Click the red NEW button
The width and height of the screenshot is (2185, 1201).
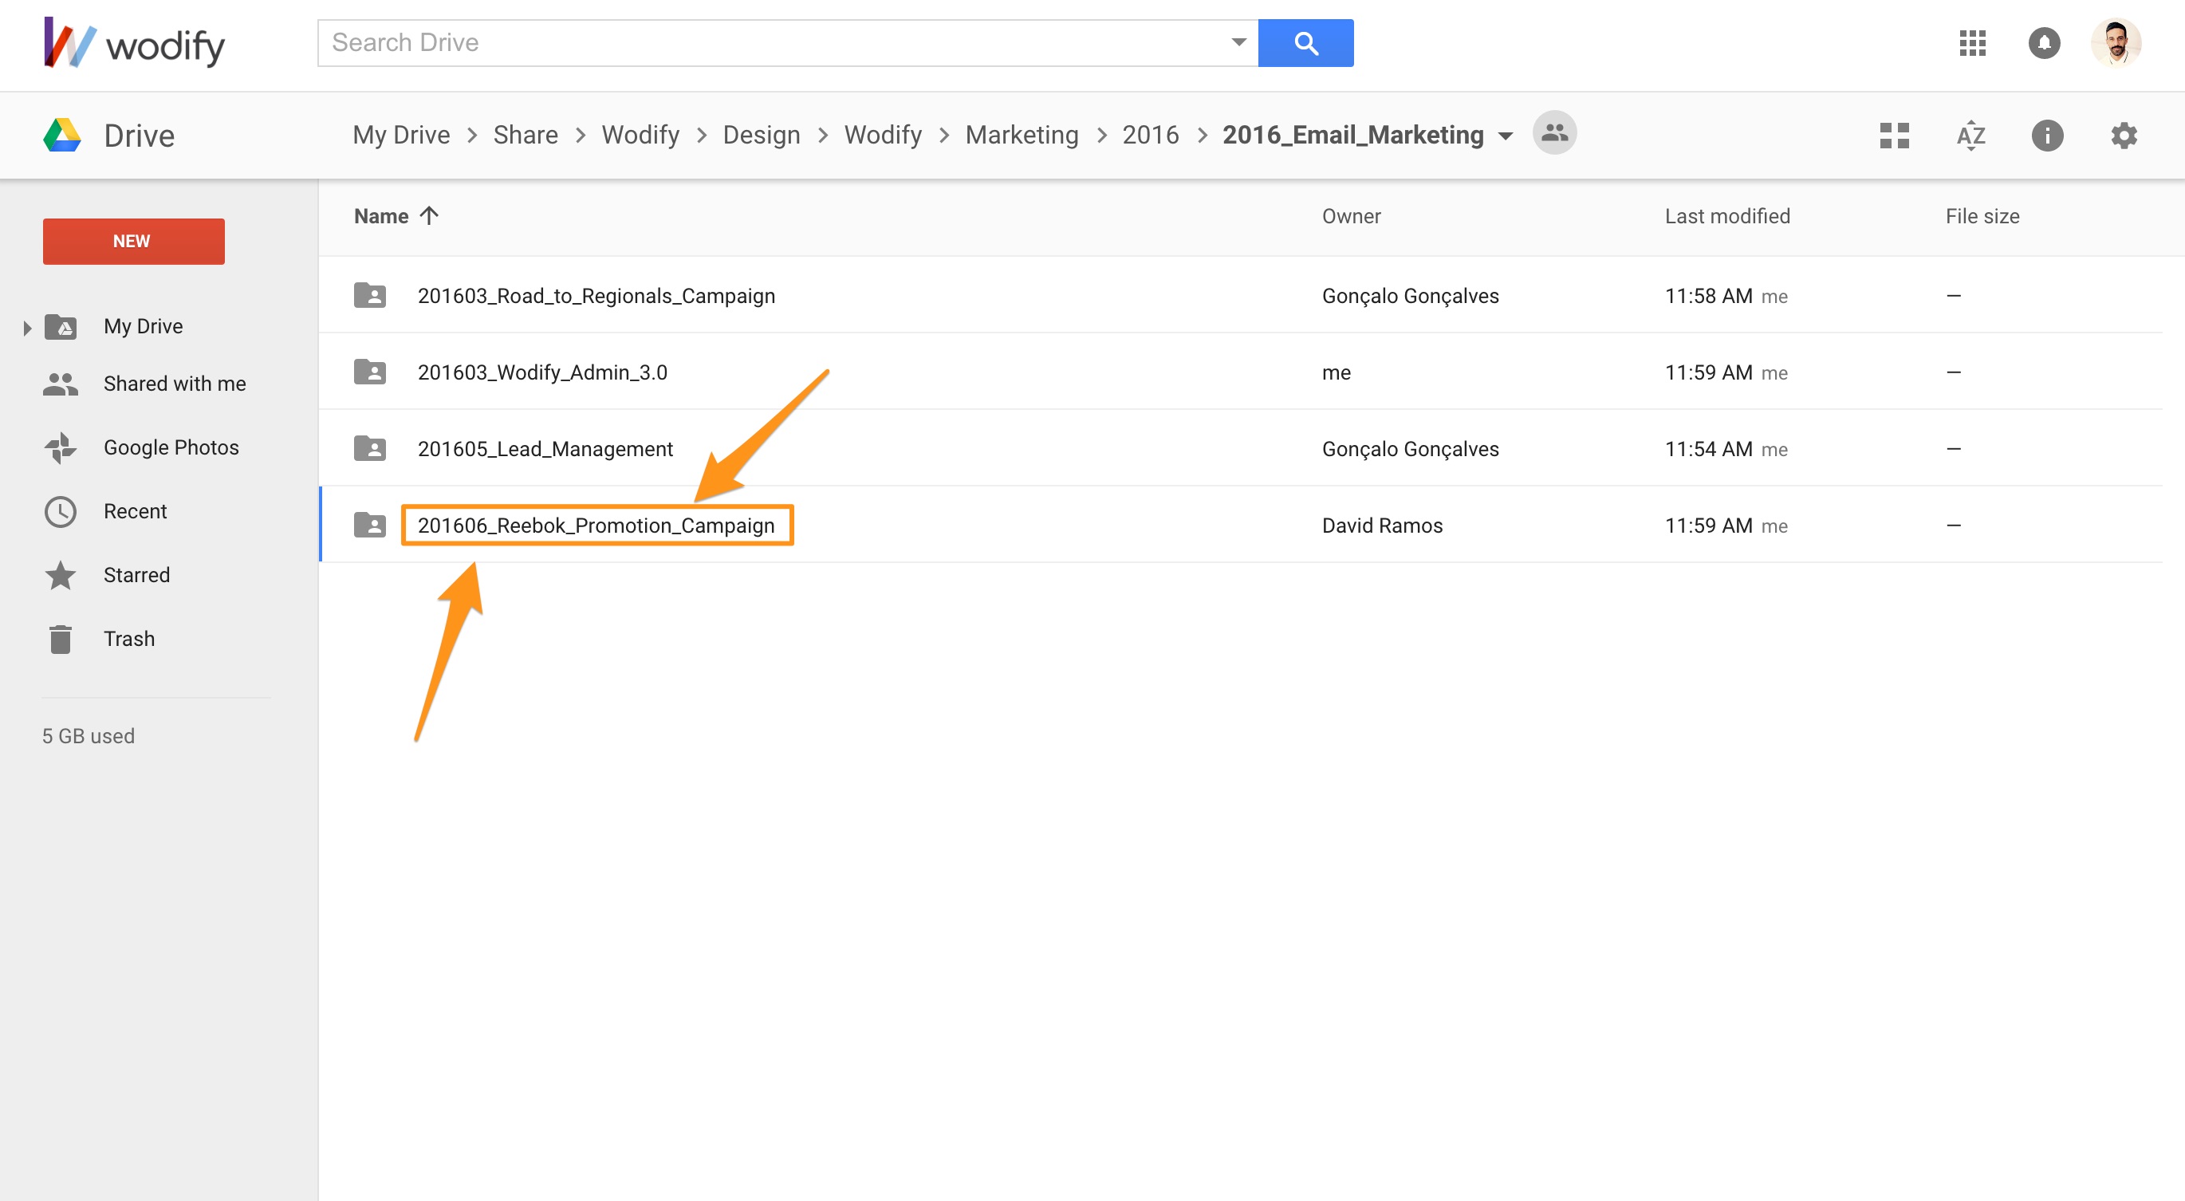(x=133, y=242)
